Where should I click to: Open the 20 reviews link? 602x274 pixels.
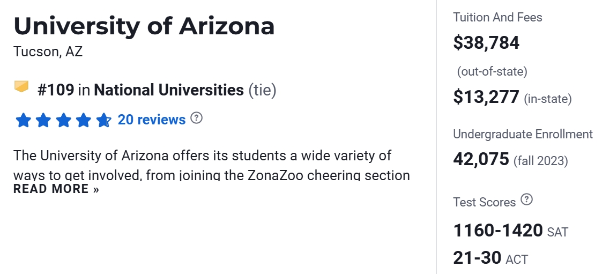(x=152, y=120)
